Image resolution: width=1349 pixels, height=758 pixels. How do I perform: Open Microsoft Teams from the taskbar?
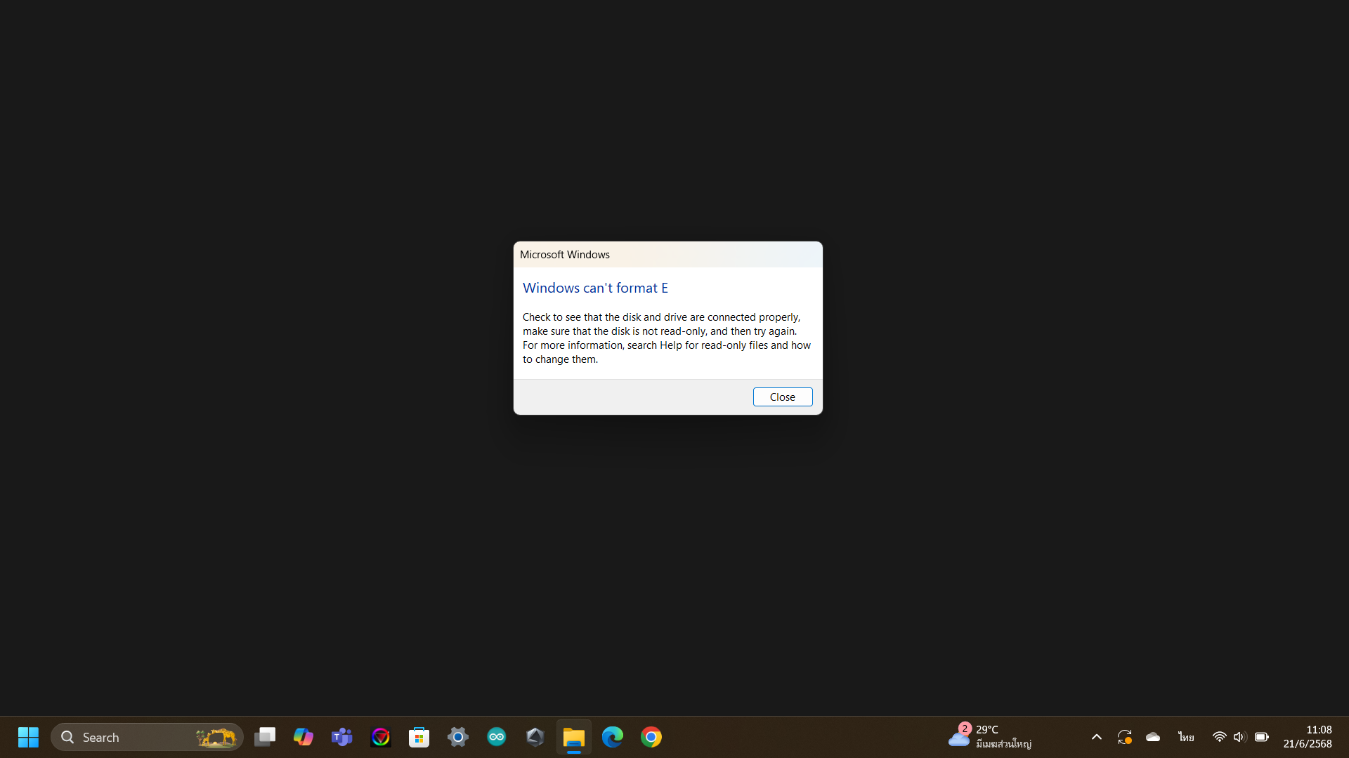coord(342,737)
